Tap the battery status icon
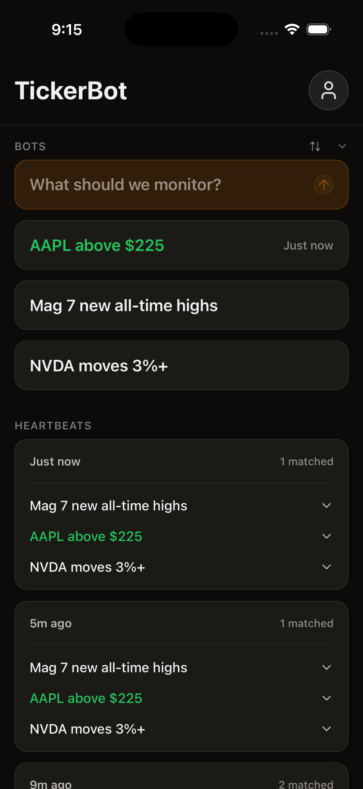Viewport: 363px width, 789px height. pyautogui.click(x=318, y=29)
